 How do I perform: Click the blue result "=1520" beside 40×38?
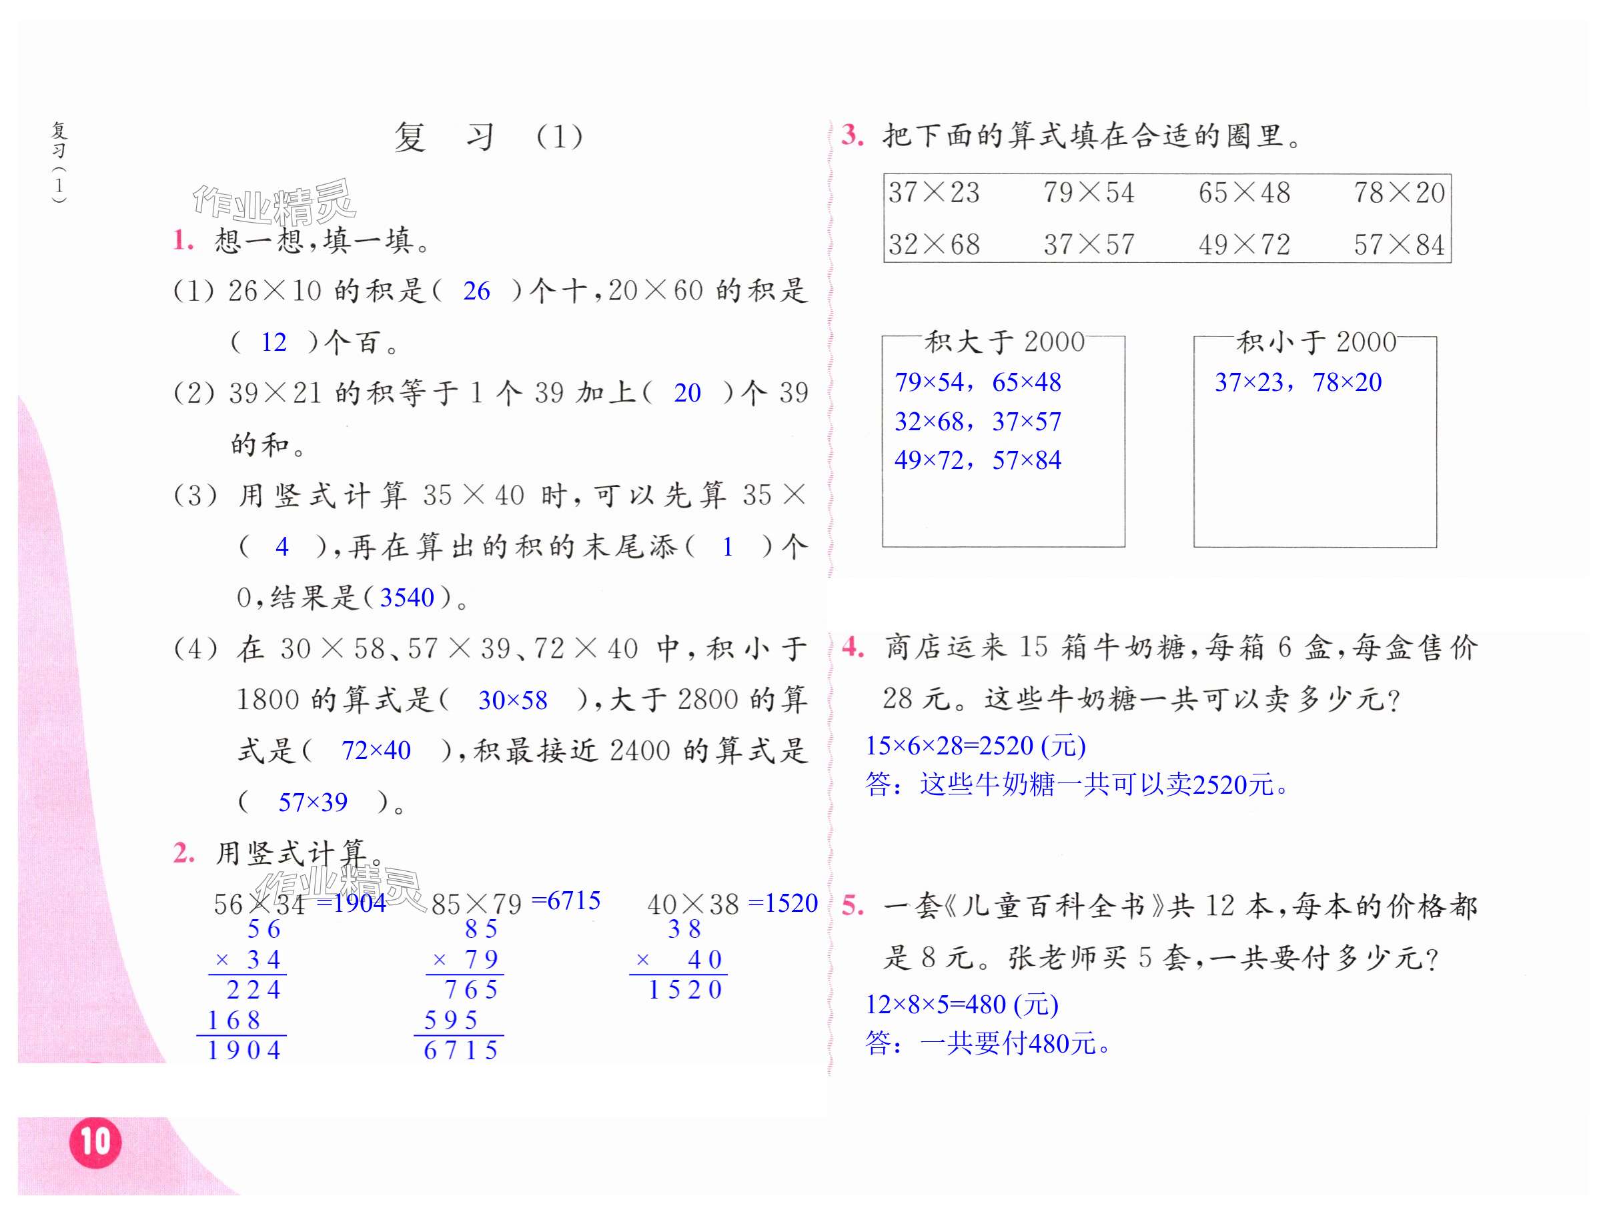(x=783, y=903)
